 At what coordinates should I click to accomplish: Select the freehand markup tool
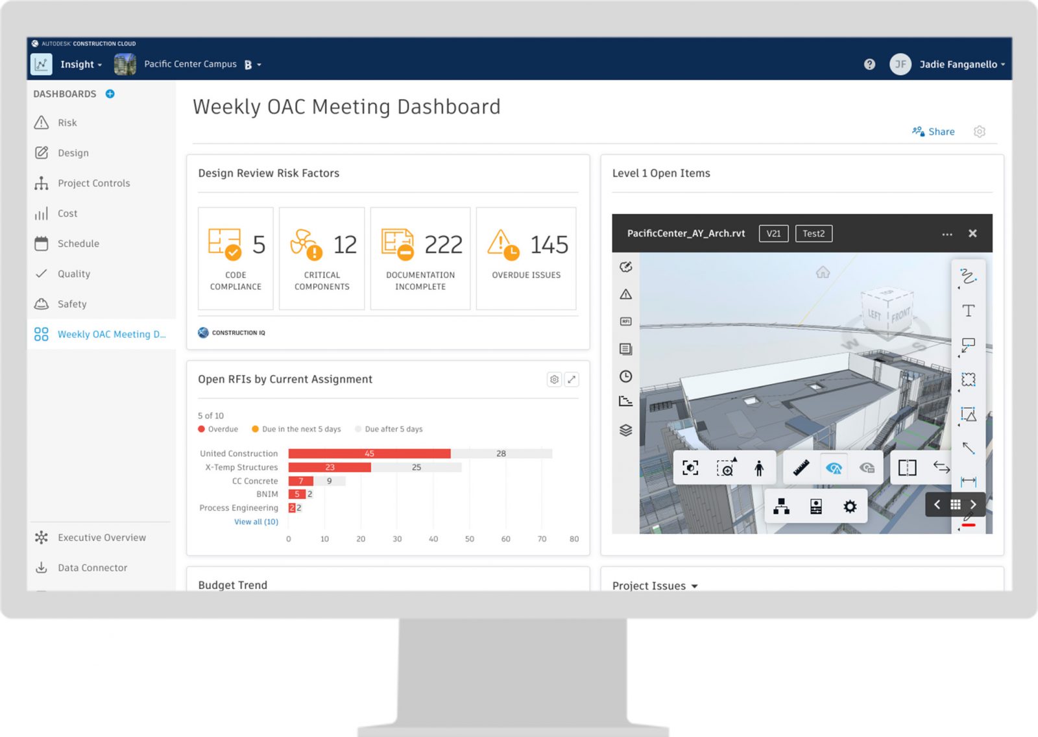[x=969, y=276]
